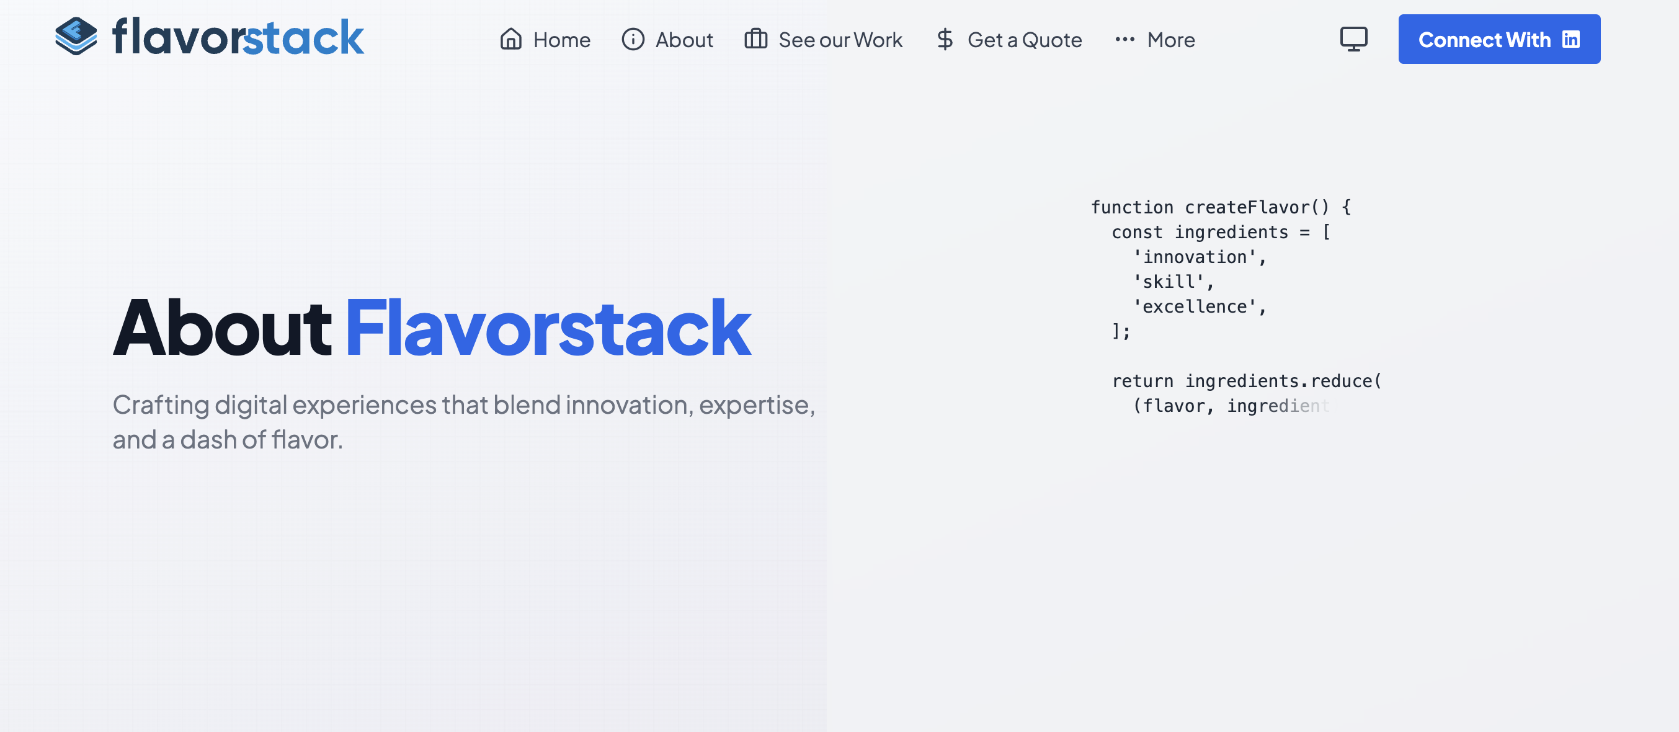Click 'return ingredients.reduce(' code line

point(1246,381)
